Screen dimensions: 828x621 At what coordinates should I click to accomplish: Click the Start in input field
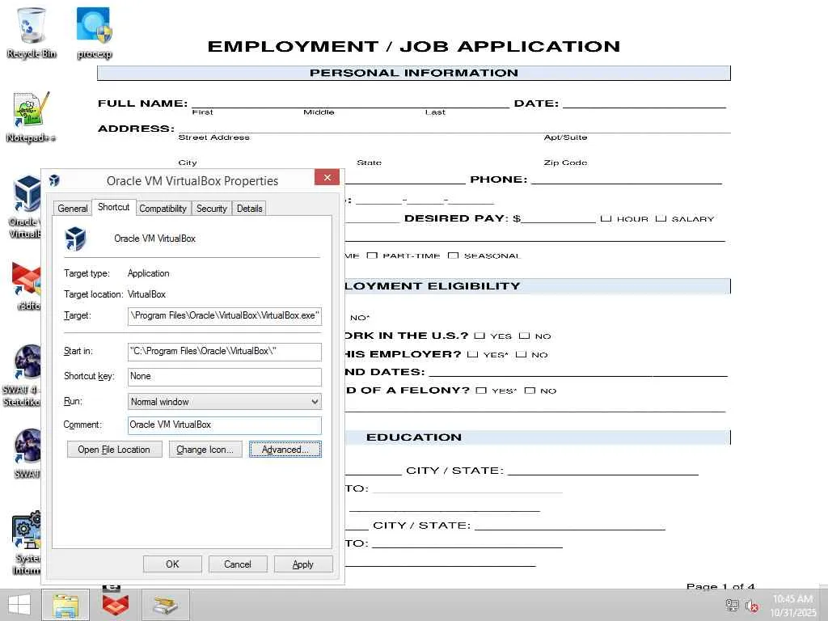coord(225,352)
